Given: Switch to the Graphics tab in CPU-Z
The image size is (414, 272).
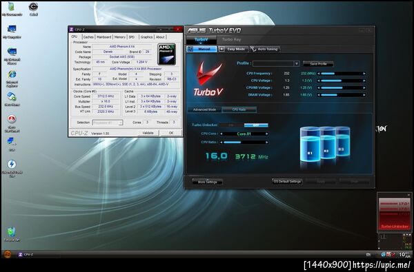Looking at the screenshot, I should click(x=146, y=37).
